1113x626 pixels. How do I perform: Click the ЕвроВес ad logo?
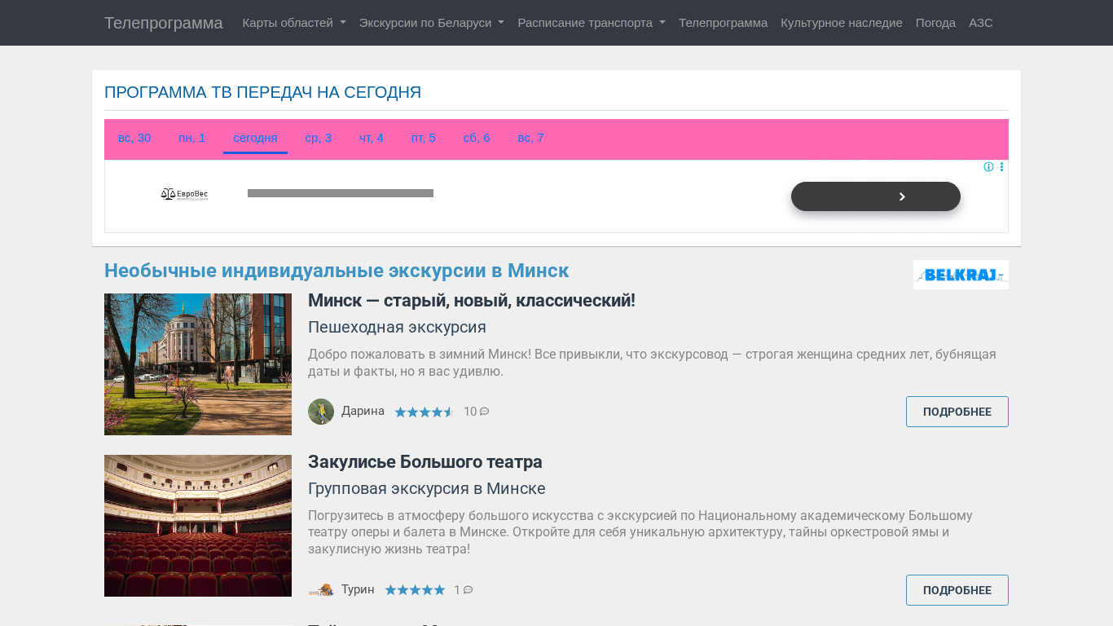pyautogui.click(x=184, y=194)
